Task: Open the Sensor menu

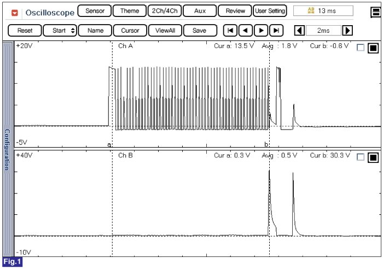Action: coord(95,11)
